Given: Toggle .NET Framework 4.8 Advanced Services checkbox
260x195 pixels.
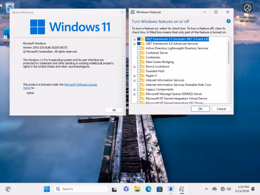Looking at the screenshot, I should pyautogui.click(x=139, y=44).
